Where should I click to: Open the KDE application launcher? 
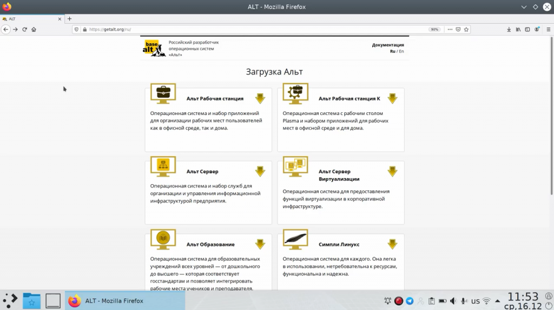[x=10, y=300]
